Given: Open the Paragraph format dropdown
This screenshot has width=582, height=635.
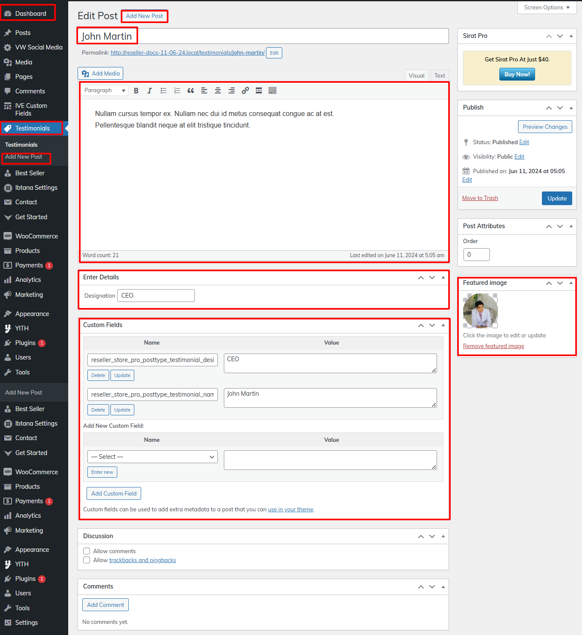Looking at the screenshot, I should coord(104,90).
